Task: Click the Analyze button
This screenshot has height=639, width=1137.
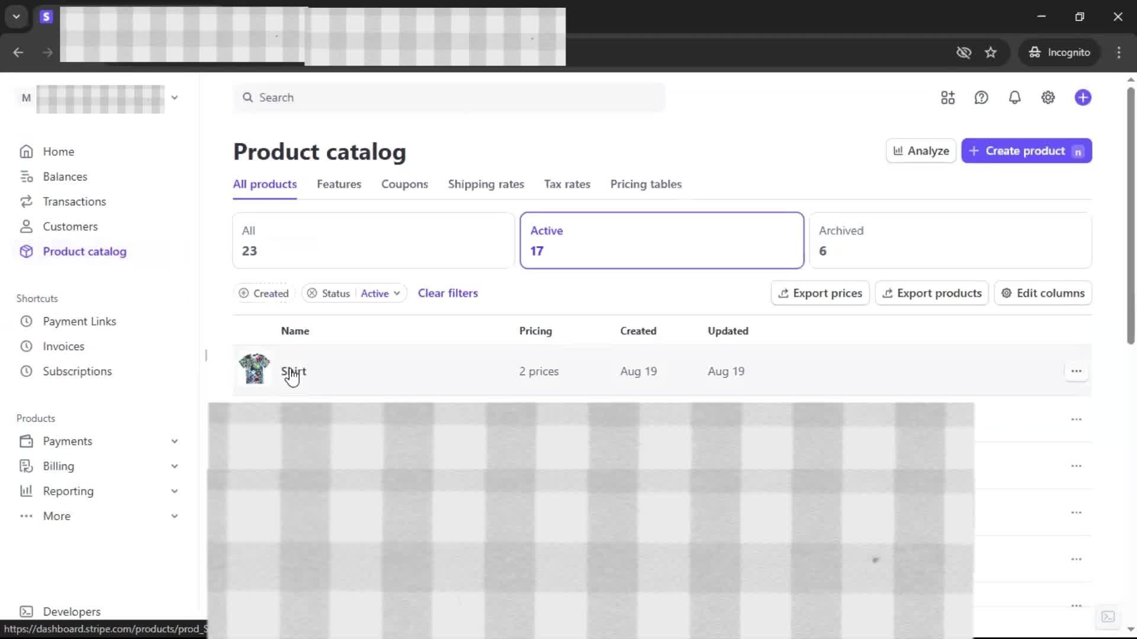Action: 921,151
